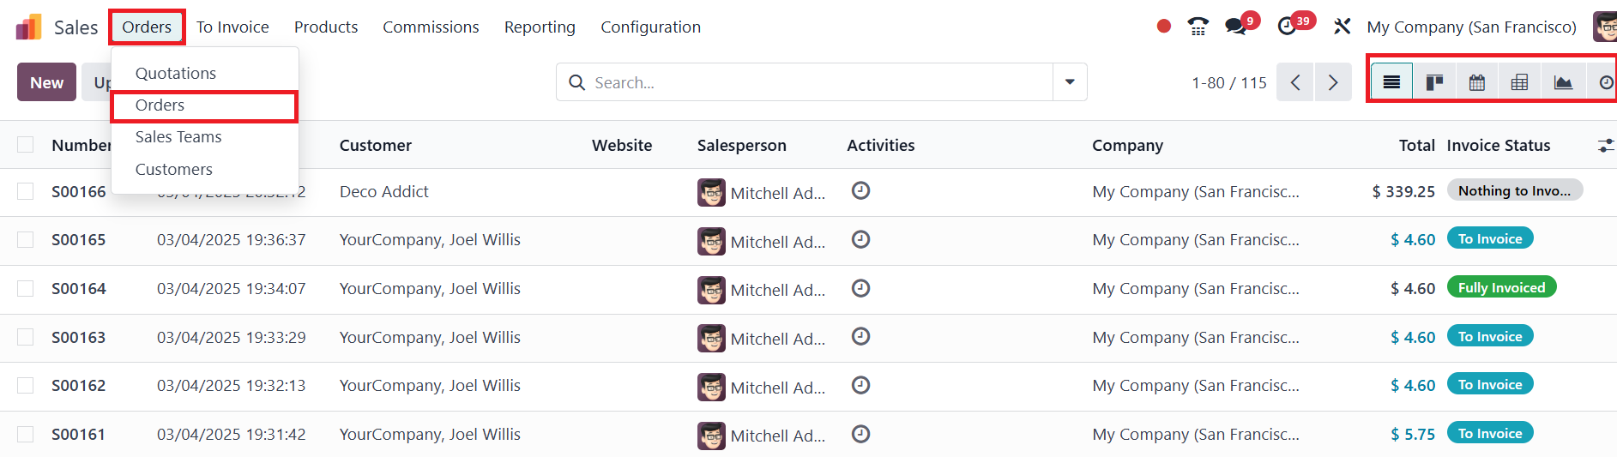Viewport: 1617px width, 457px height.
Task: Switch to kanban view
Action: (x=1434, y=82)
